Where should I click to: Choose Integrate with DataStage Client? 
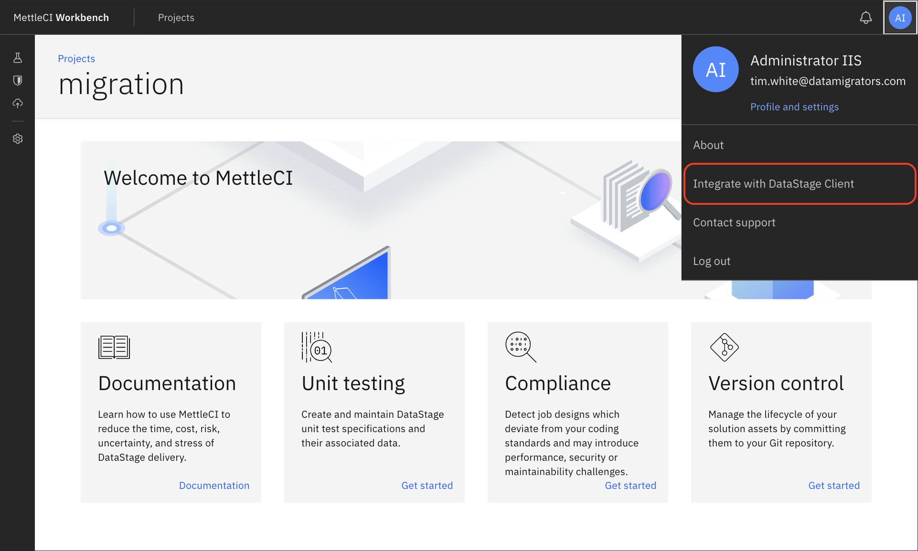(773, 184)
